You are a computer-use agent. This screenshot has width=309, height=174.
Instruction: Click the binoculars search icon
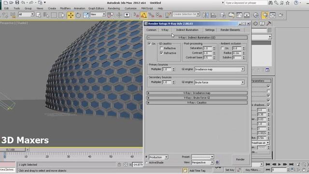pos(270,3)
